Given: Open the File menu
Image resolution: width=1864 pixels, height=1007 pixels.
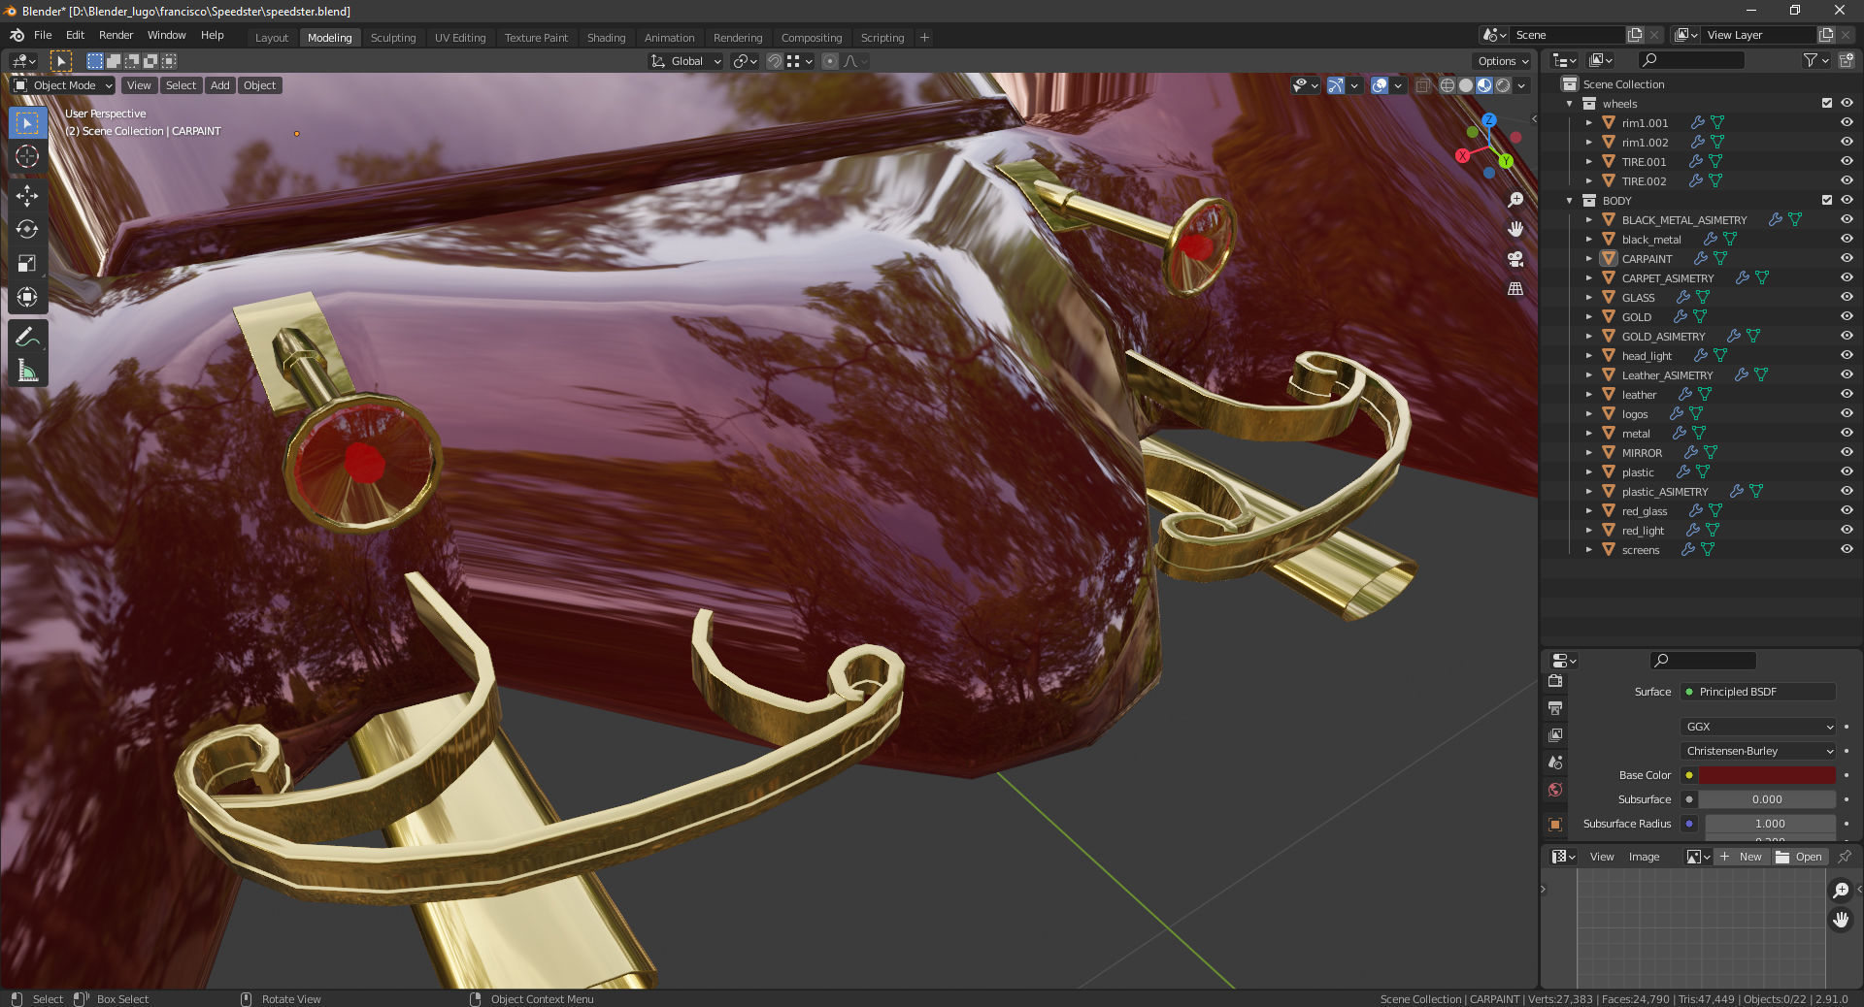Looking at the screenshot, I should coord(43,35).
